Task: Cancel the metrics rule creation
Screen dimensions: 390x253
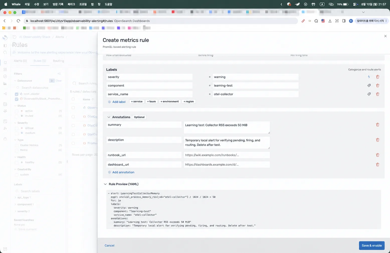Action: click(x=110, y=245)
